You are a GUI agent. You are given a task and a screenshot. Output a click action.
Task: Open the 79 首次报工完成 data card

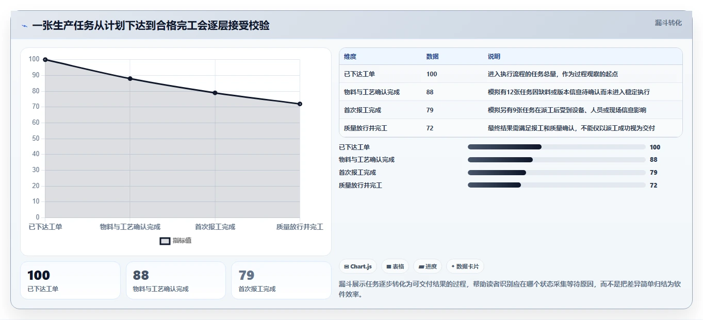(281, 280)
